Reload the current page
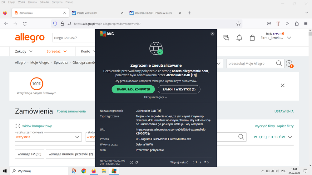The width and height of the screenshot is (312, 175). (25, 24)
